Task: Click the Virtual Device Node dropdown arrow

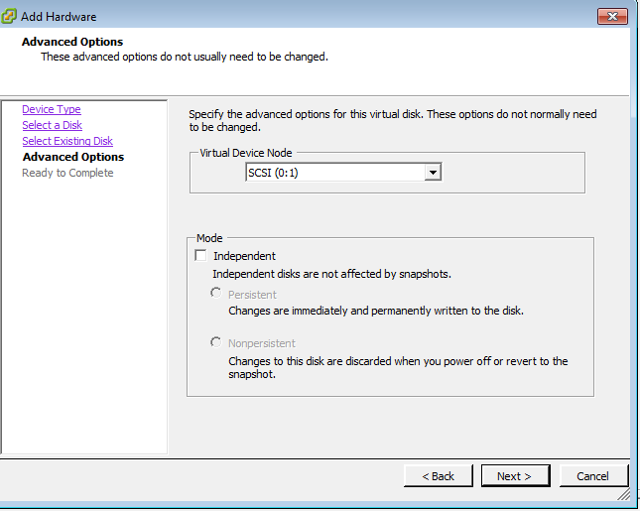Action: (432, 173)
